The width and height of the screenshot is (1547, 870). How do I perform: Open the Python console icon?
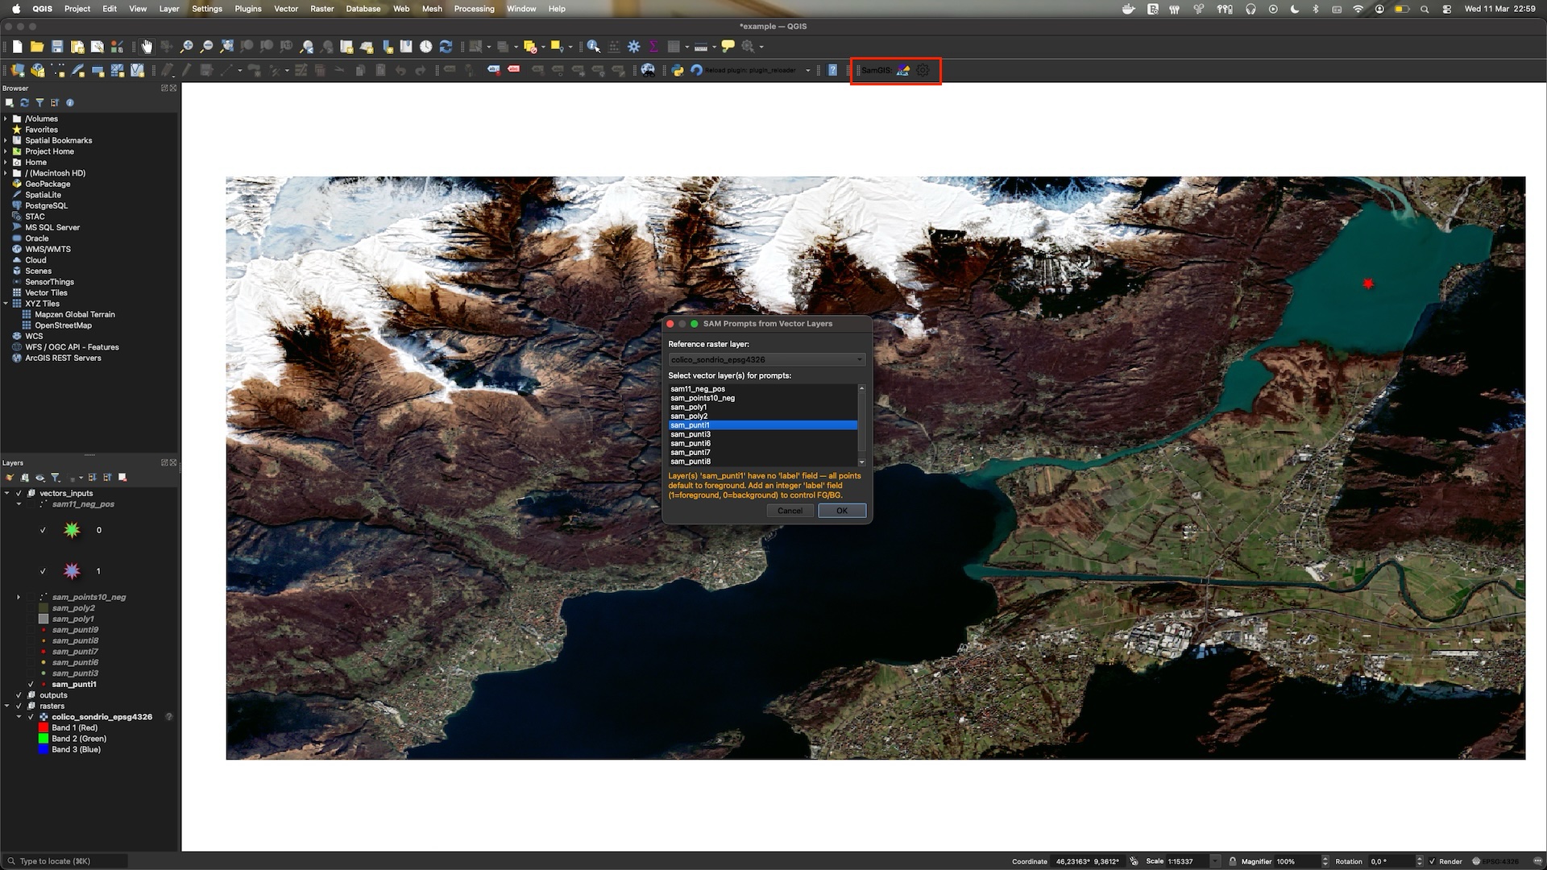(x=678, y=70)
